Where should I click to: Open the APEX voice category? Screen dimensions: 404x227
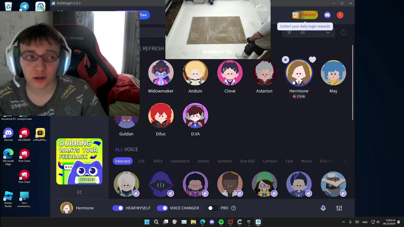tap(158, 161)
